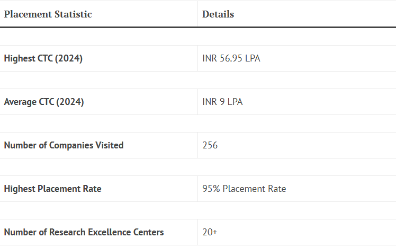
Task: Click blank right cell above 'INR 9 LPA'
Action: pyautogui.click(x=296, y=80)
